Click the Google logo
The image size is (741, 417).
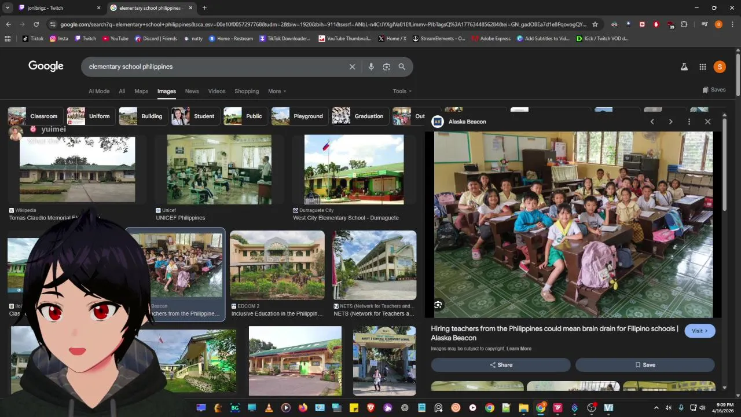point(46,66)
